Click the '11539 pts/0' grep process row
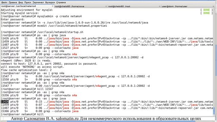 [x=39, y=54]
